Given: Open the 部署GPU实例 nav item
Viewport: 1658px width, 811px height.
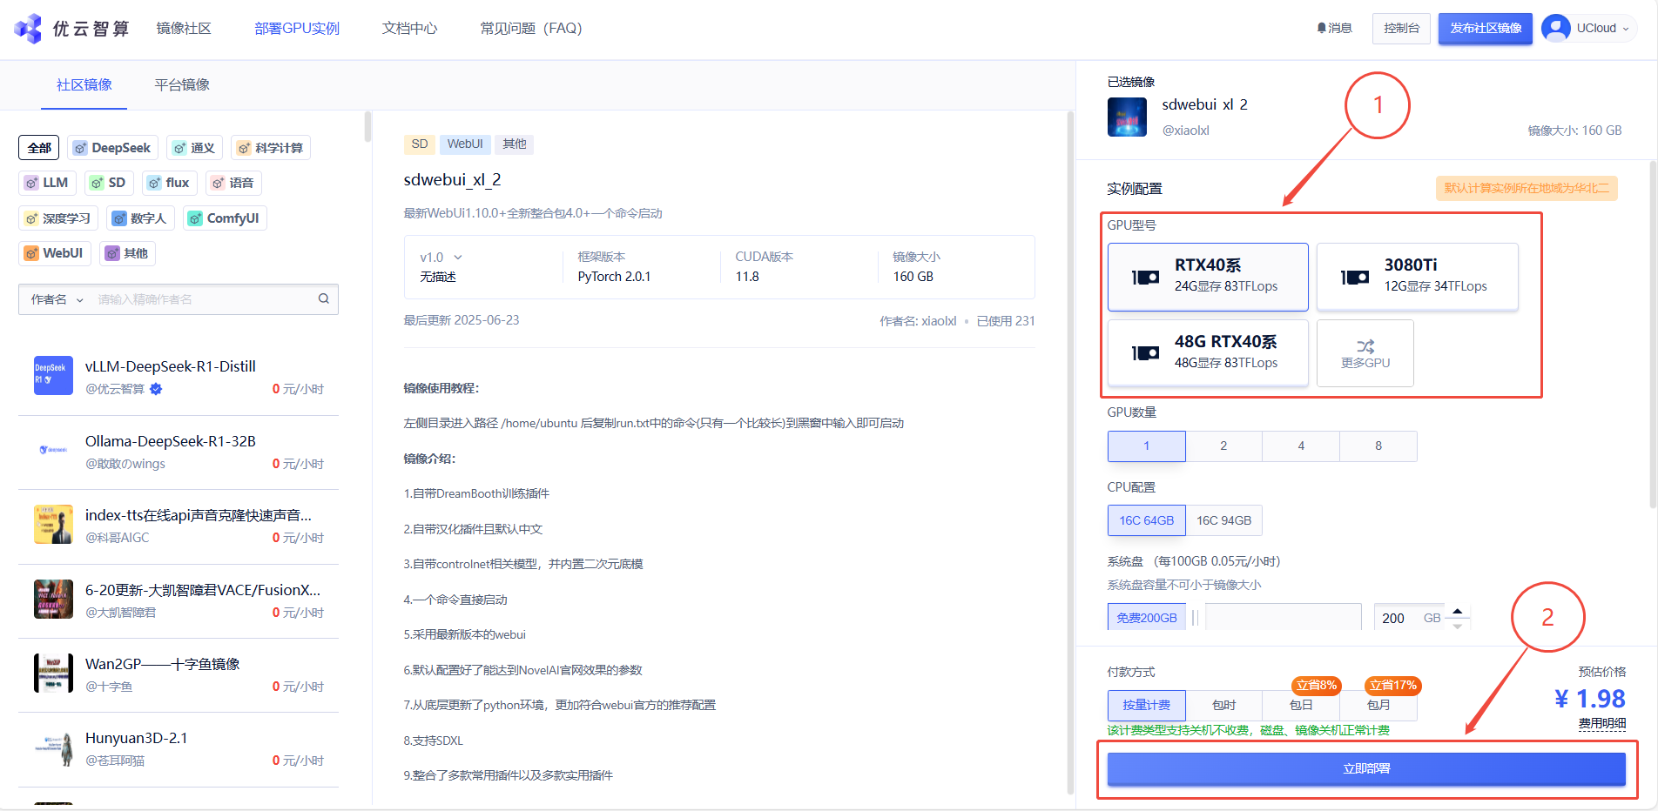Looking at the screenshot, I should click(297, 29).
